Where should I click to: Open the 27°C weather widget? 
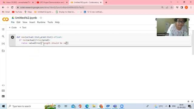pos(159,106)
